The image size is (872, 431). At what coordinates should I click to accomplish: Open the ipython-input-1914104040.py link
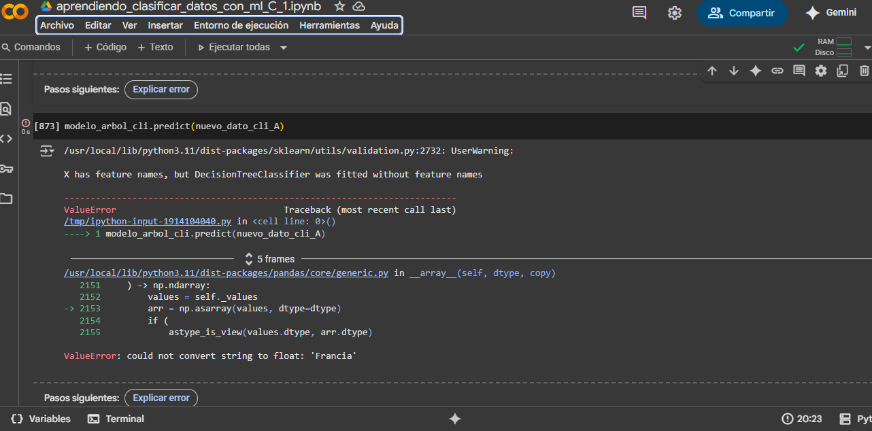(x=148, y=222)
